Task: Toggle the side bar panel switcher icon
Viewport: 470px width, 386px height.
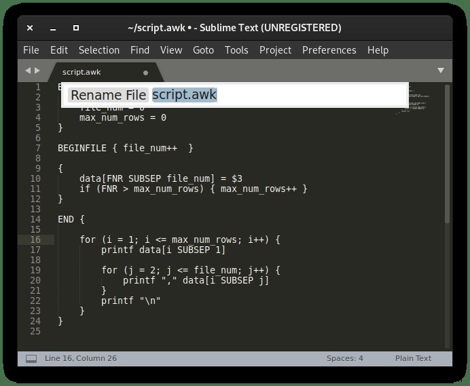Action: [31, 359]
